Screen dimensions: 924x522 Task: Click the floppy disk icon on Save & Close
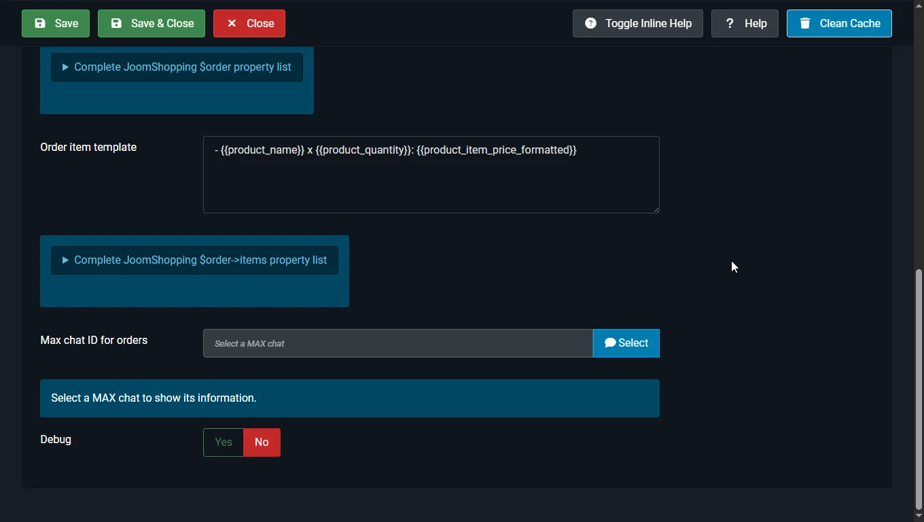click(116, 23)
